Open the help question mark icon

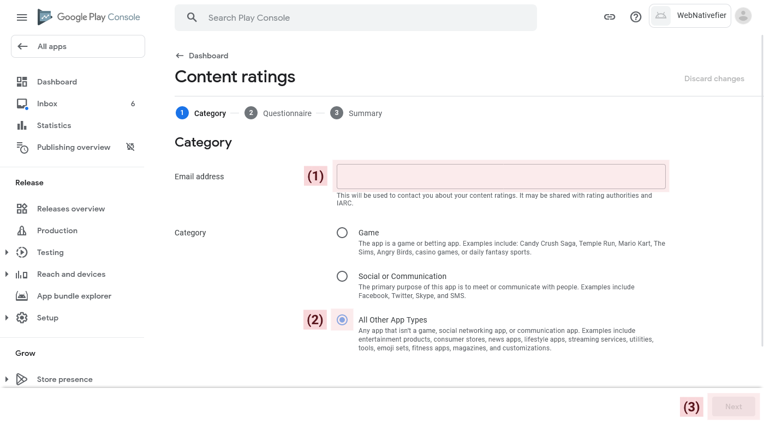(x=636, y=17)
